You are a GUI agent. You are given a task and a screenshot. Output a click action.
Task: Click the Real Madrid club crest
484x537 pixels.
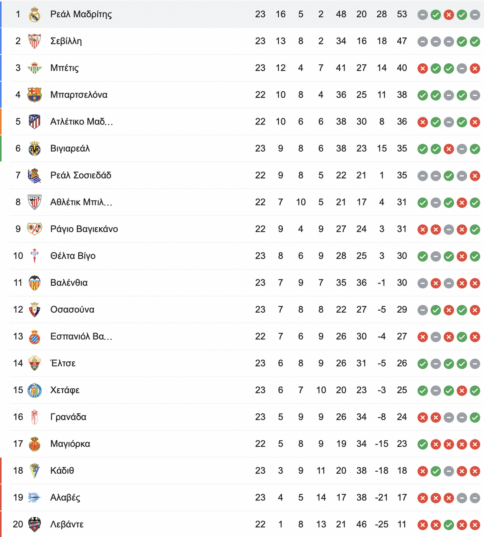pyautogui.click(x=35, y=15)
